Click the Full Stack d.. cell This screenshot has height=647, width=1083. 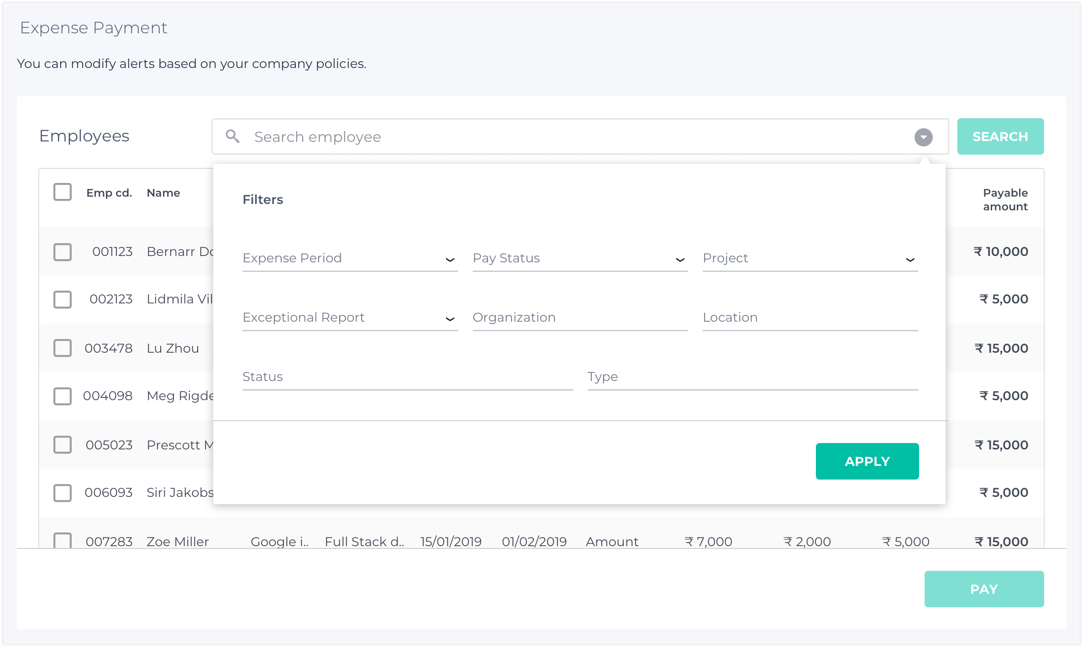coord(364,542)
